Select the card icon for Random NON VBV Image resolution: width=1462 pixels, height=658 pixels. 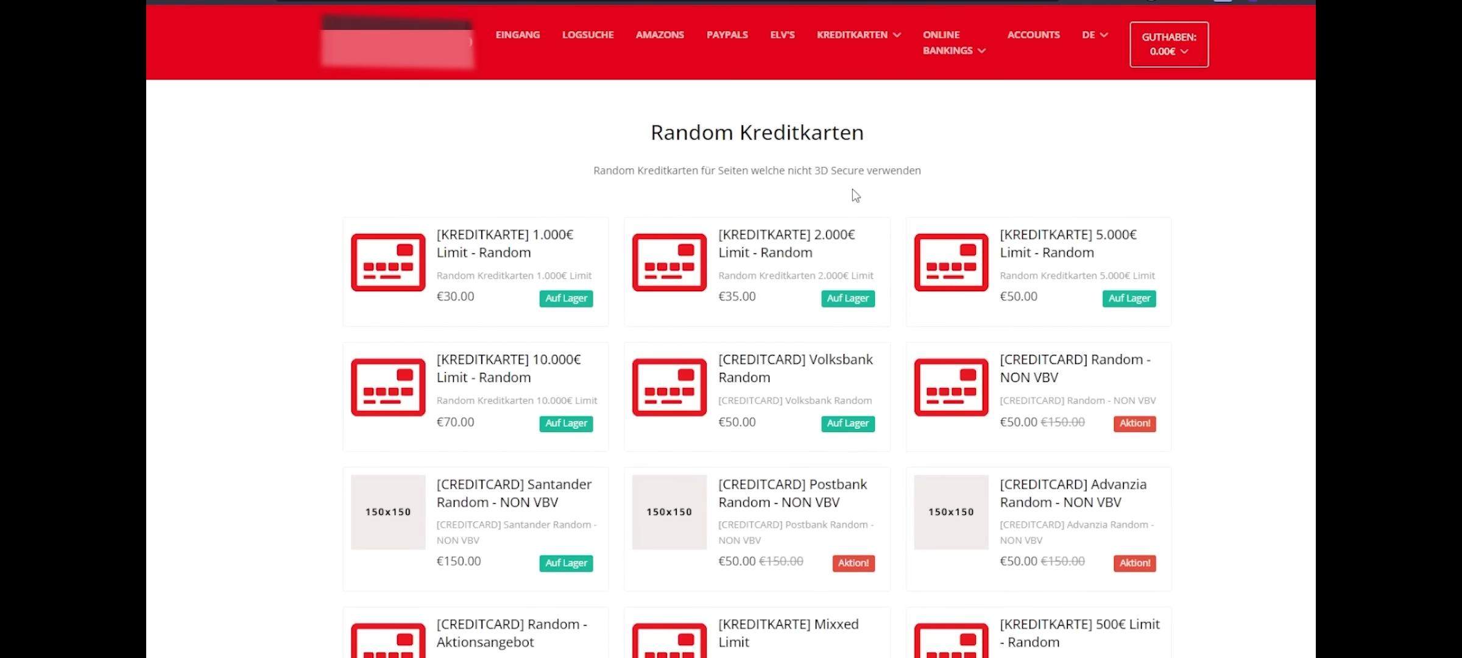[951, 387]
